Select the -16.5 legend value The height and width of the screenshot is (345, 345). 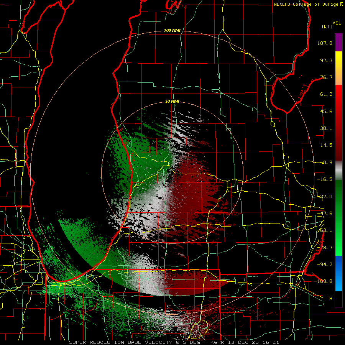325,179
